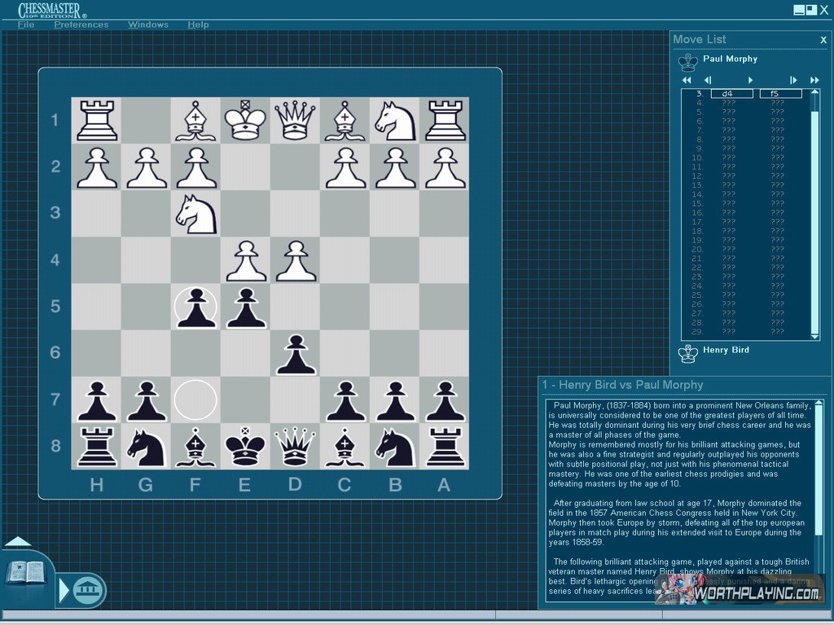The width and height of the screenshot is (834, 625).
Task: Step back one move in Move List
Action: point(708,80)
